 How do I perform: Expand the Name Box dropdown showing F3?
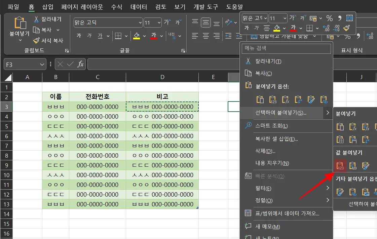pos(42,65)
